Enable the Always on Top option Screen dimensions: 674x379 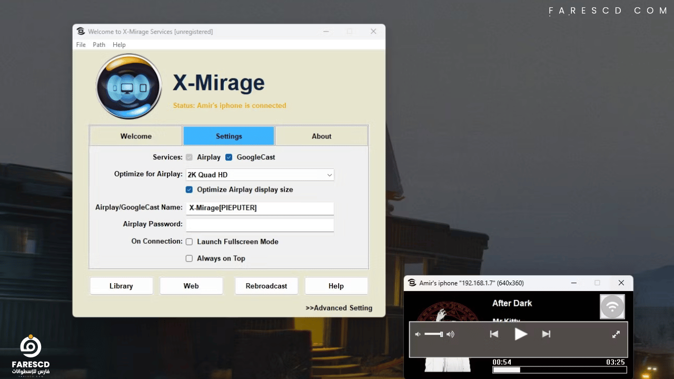pos(189,258)
